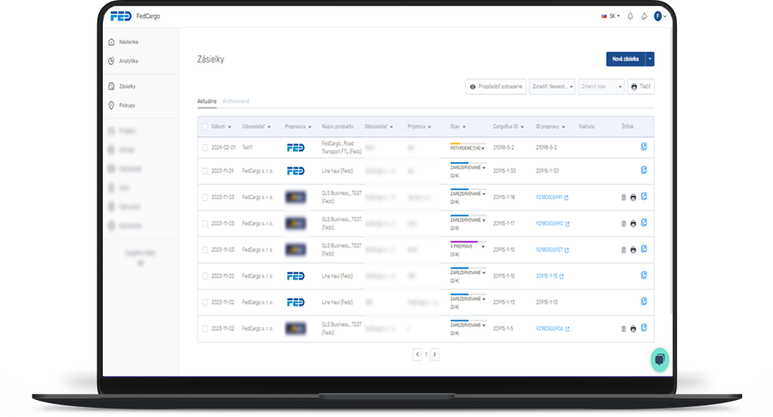Viewport: 773px width, 417px height.
Task: Click the announcements icon beside the bell
Action: coord(644,16)
